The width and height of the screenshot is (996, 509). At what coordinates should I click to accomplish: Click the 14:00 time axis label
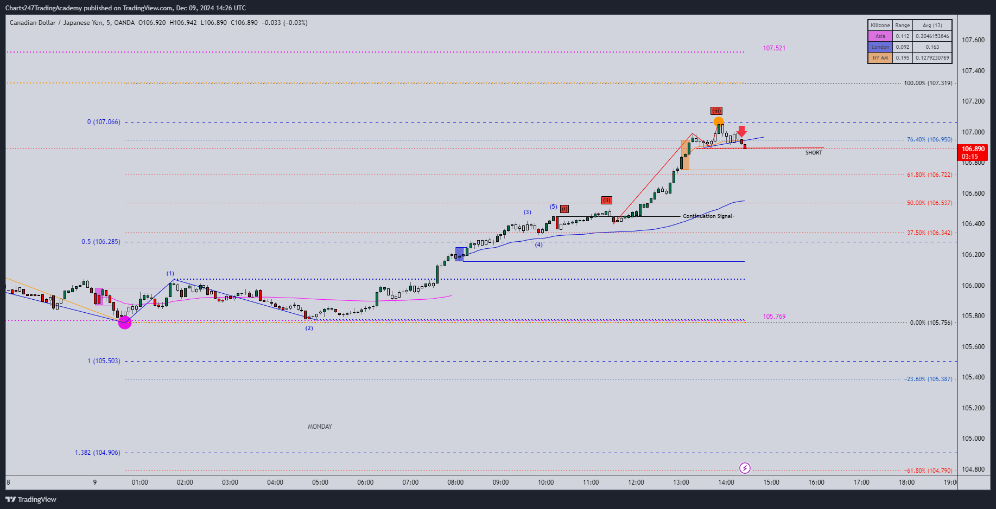click(726, 482)
